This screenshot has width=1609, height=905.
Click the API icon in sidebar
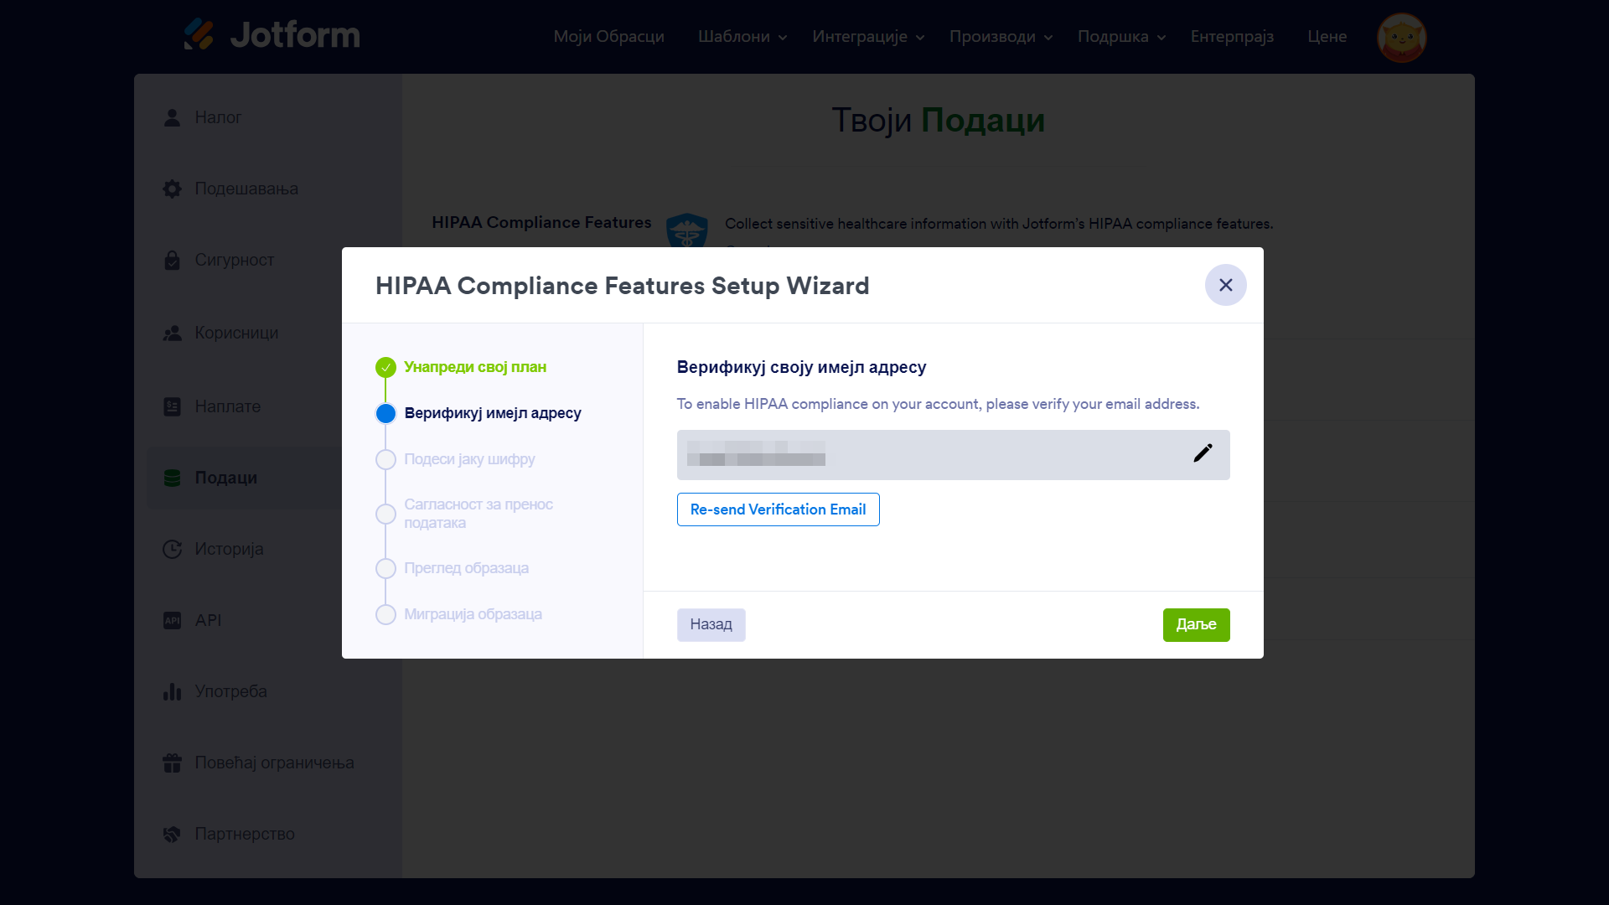(x=172, y=621)
